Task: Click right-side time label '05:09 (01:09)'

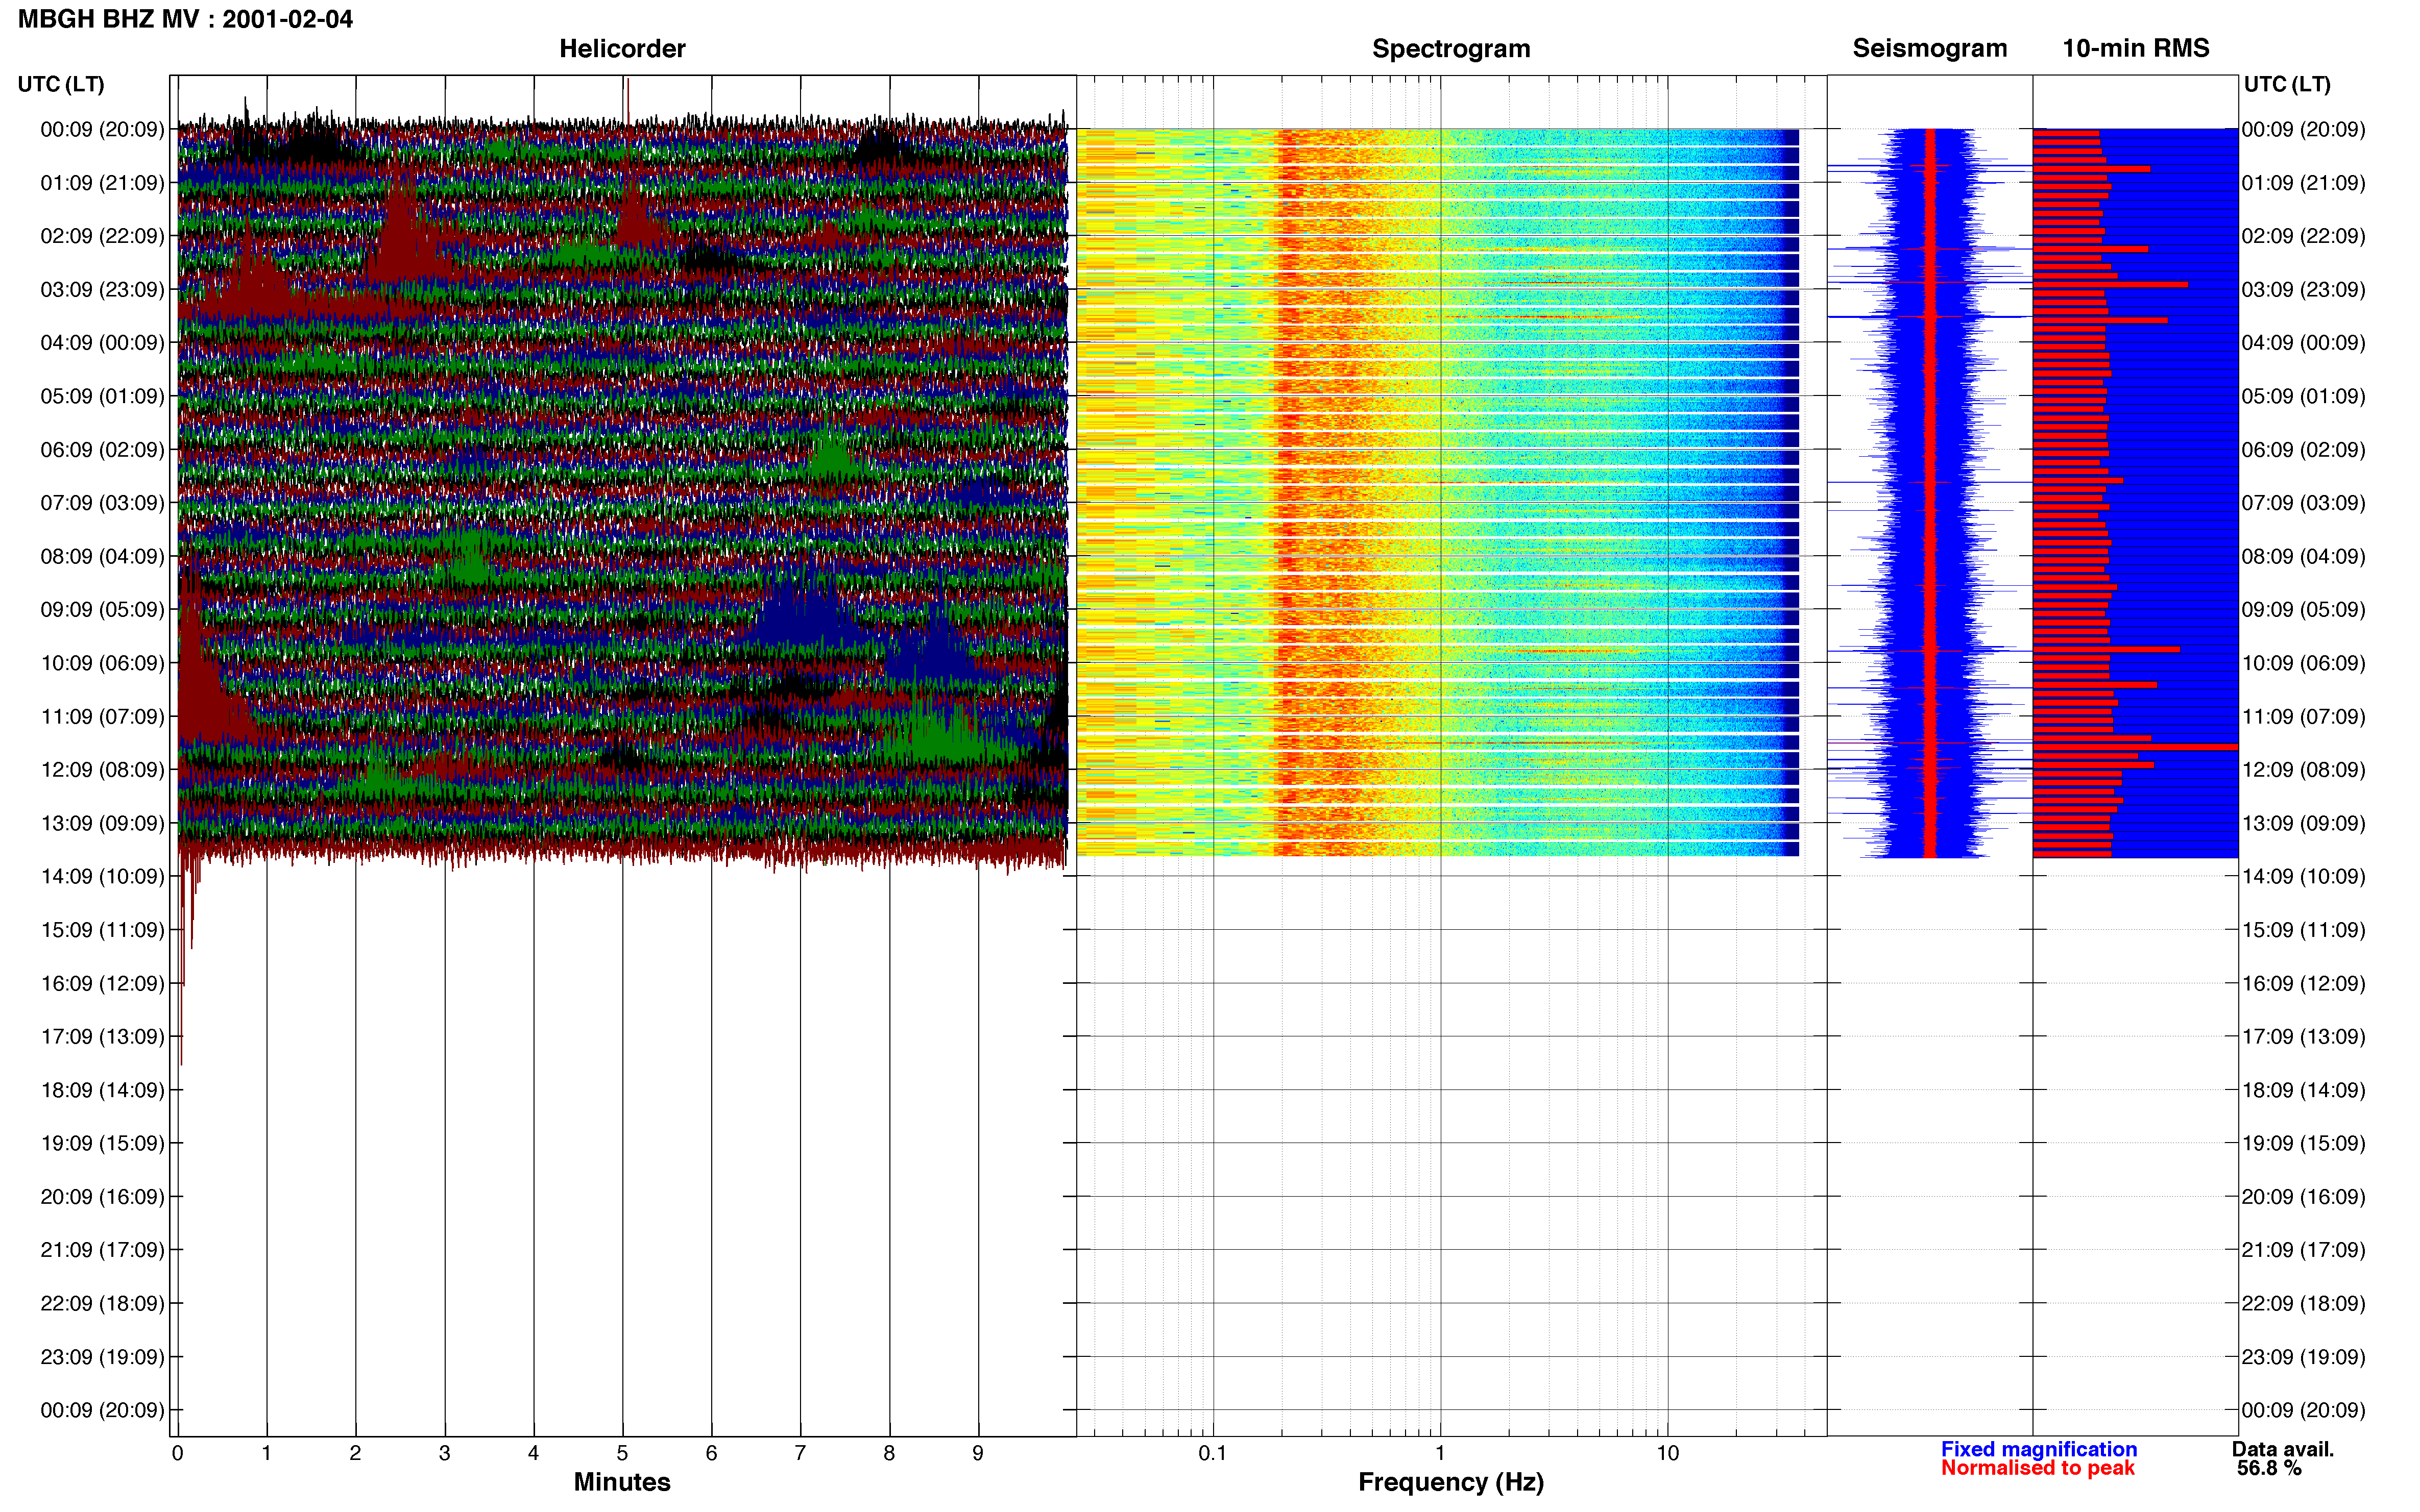Action: [x=2303, y=396]
